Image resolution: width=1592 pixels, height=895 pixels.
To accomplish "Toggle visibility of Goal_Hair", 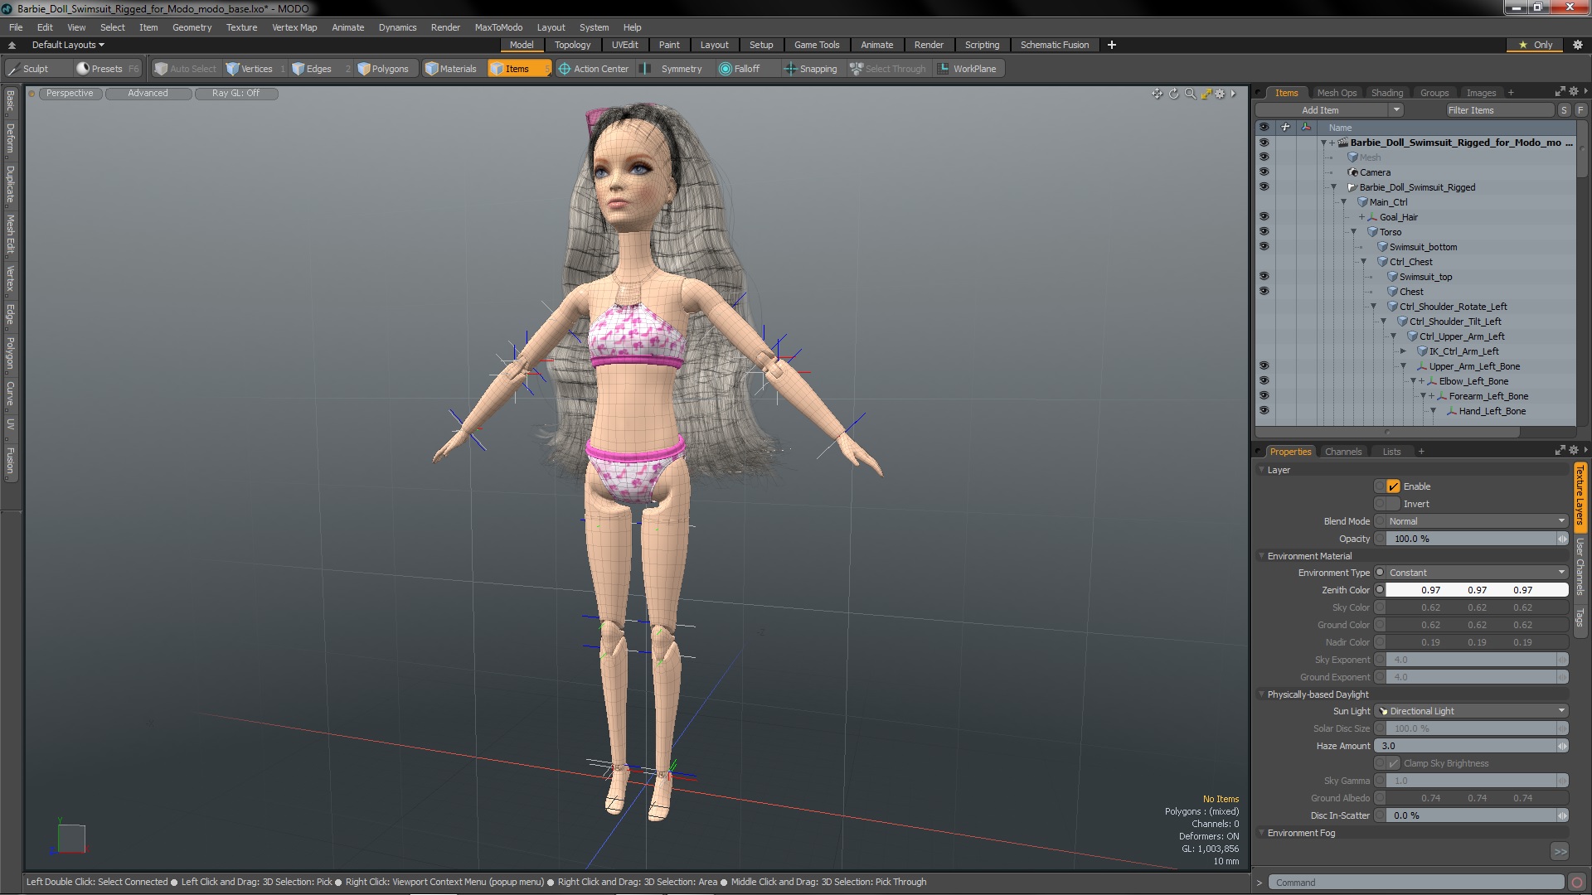I will [x=1264, y=217].
